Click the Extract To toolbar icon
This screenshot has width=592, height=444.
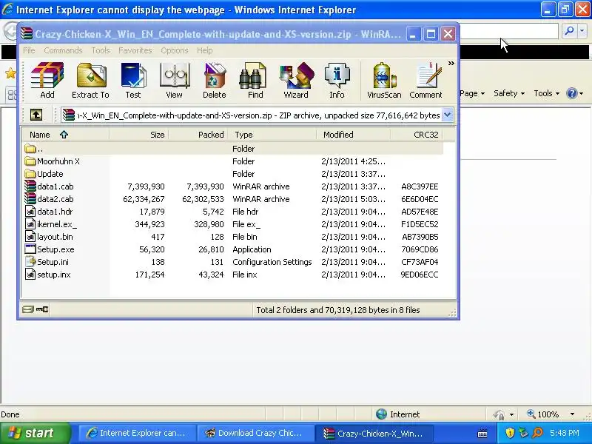pos(90,81)
